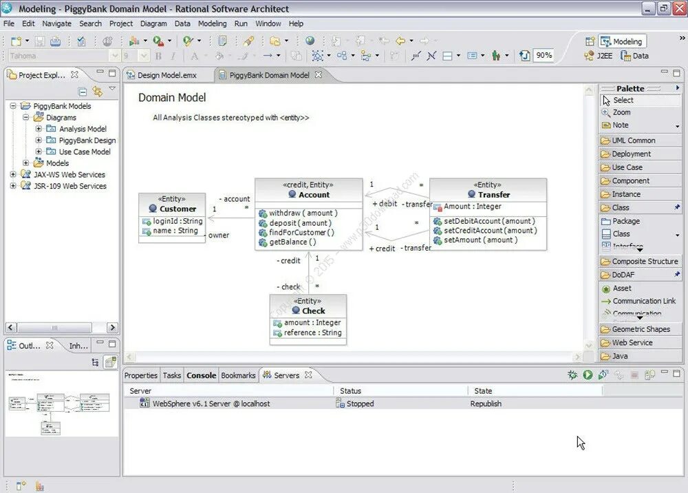Open the Web Service palette drawer
The image size is (688, 493).
point(641,342)
